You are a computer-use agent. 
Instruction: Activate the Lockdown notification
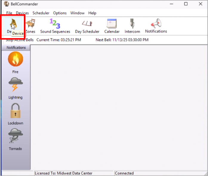click(x=16, y=113)
